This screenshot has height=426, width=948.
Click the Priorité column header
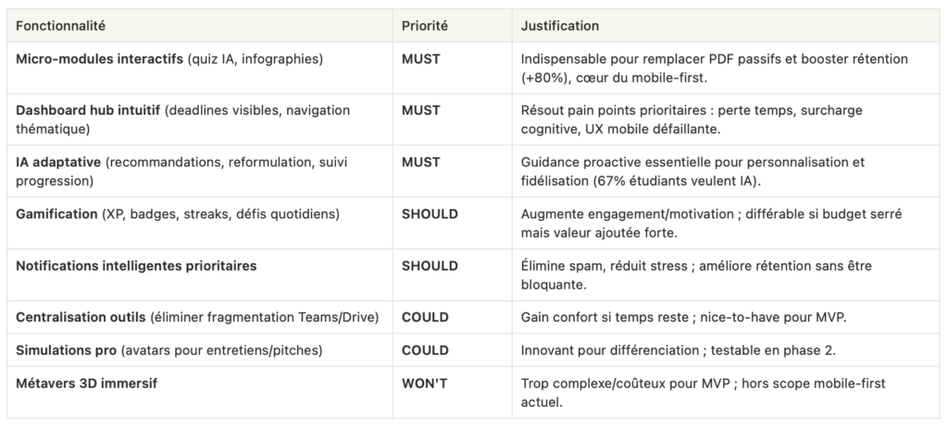424,26
